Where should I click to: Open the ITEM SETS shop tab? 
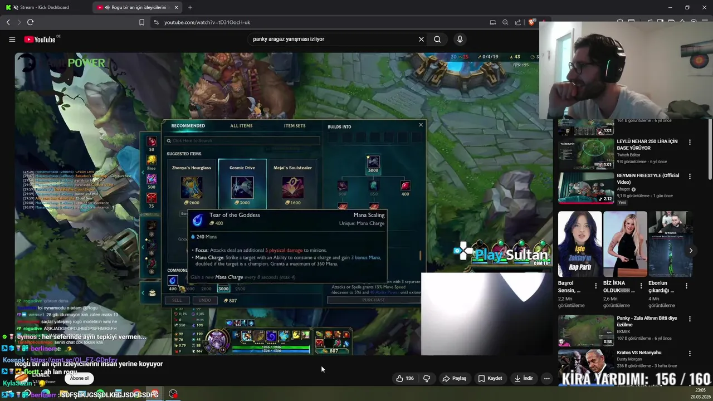click(295, 126)
